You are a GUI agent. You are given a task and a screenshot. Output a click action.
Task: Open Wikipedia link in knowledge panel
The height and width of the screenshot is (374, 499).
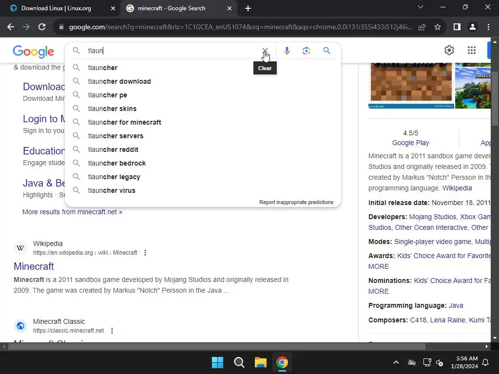[x=457, y=188]
